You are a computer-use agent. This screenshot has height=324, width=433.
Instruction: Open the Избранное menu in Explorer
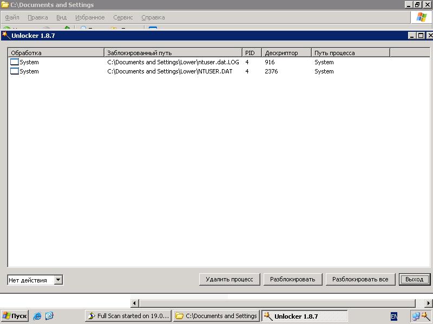[90, 17]
